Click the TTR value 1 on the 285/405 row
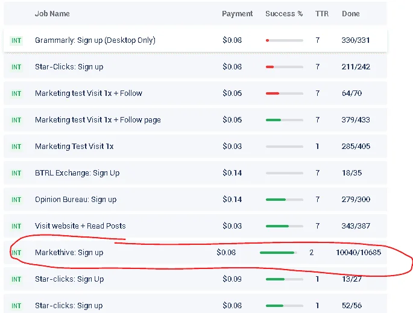This screenshot has width=413, height=313. (x=317, y=146)
